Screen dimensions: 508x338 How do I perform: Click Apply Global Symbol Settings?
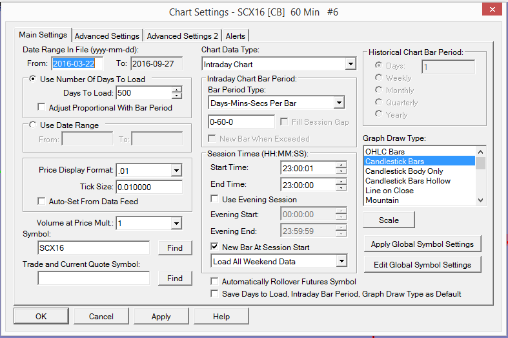(422, 244)
